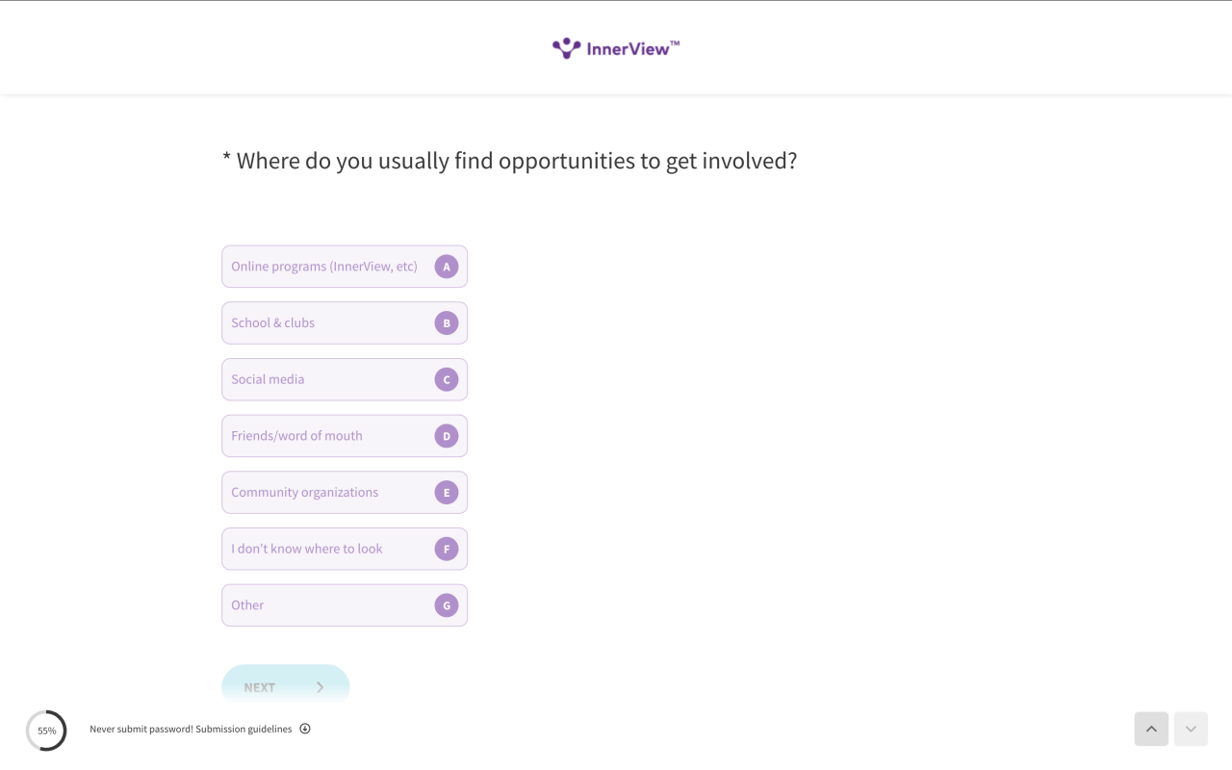Go to previous question with up chevron
The image size is (1232, 770).
(1151, 729)
